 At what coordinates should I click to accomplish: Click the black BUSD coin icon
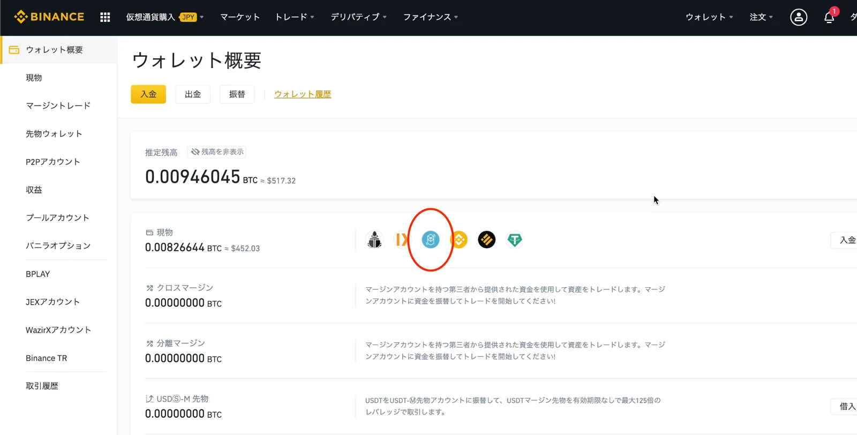pyautogui.click(x=487, y=239)
